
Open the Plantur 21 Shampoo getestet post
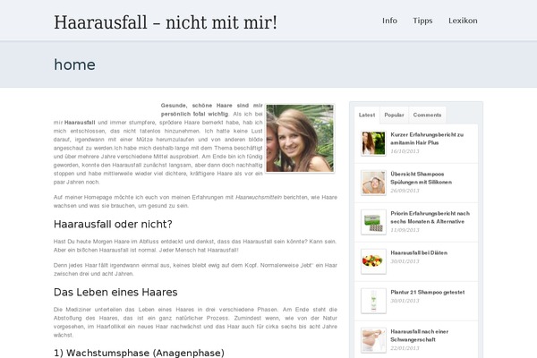(x=428, y=293)
